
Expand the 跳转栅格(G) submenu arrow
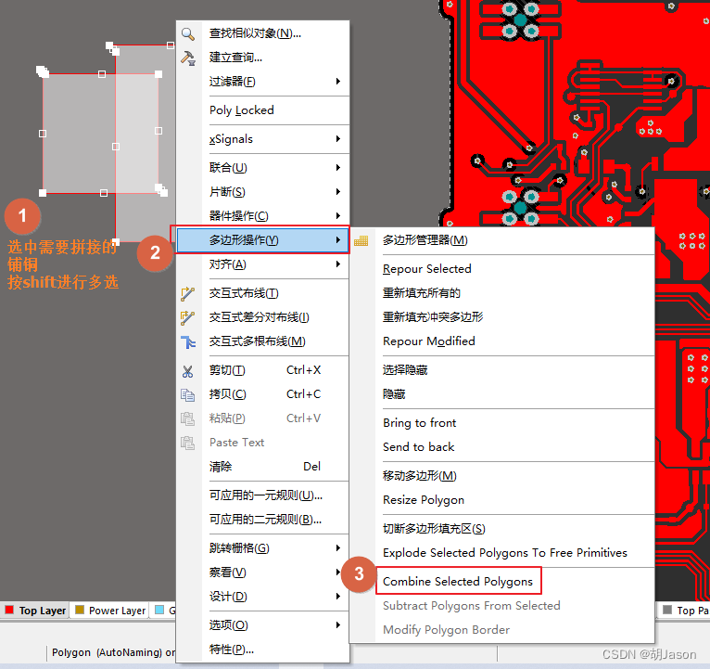[x=337, y=548]
